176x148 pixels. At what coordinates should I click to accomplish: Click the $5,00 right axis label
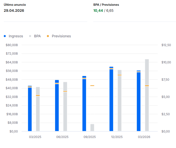tap(165, 97)
